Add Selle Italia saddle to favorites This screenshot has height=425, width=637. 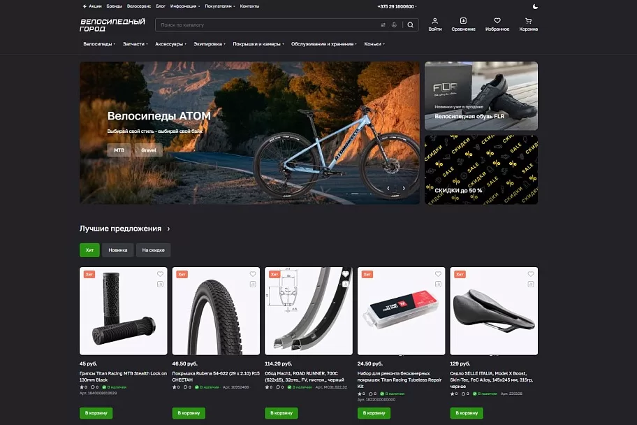click(x=531, y=274)
